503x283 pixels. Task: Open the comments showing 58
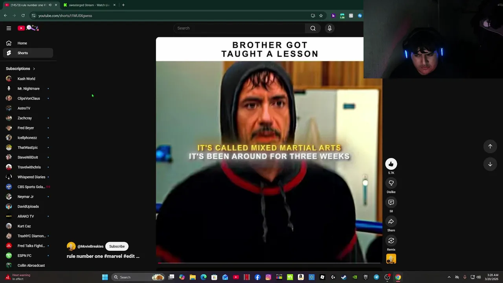click(x=391, y=202)
